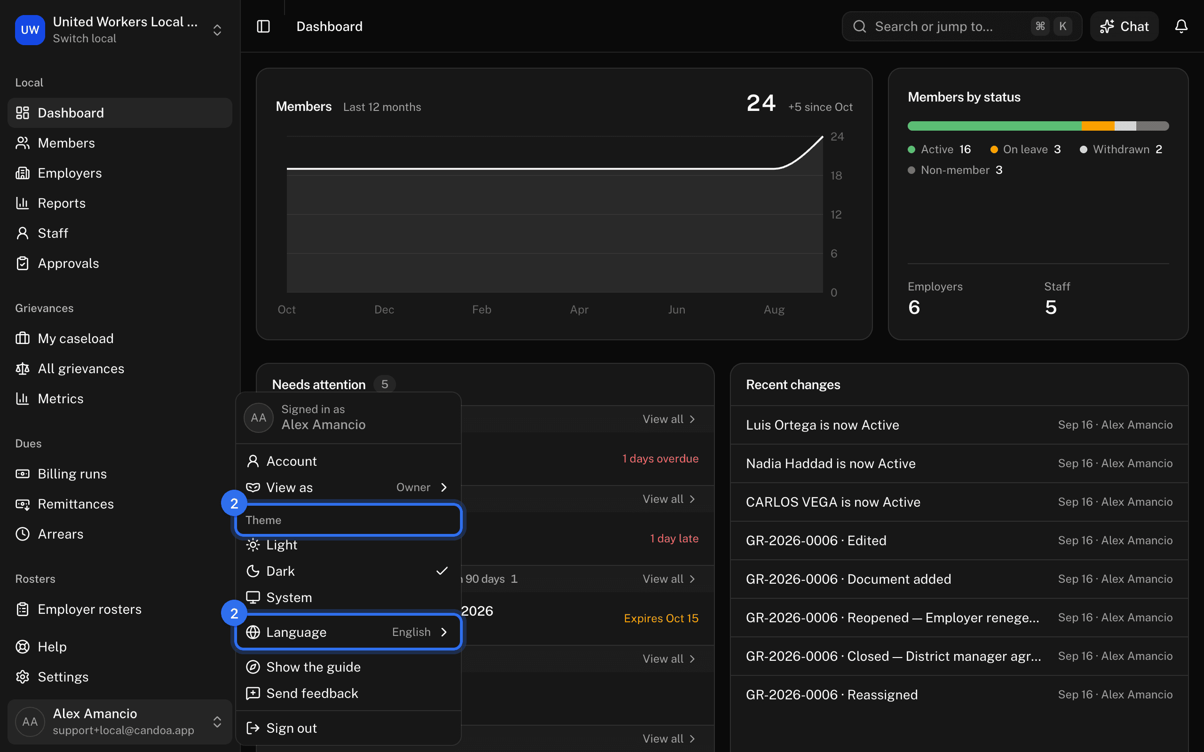Click the UW local logo badge

(30, 30)
